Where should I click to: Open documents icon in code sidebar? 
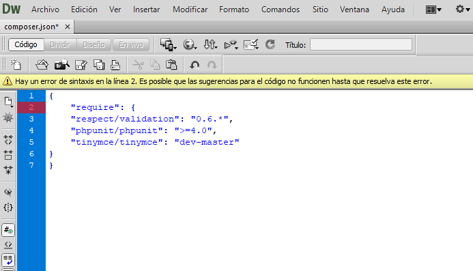coord(8,102)
